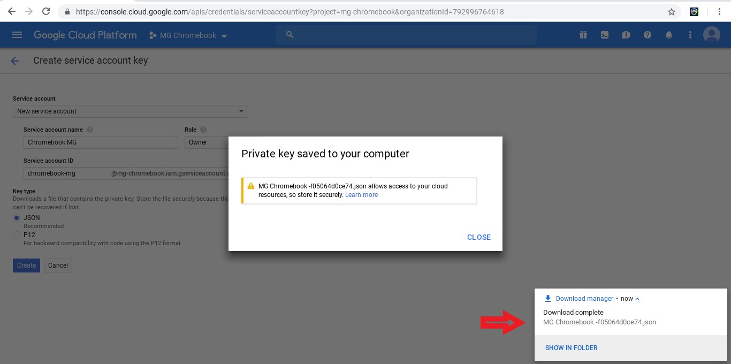
Task: Click the browser forward arrow
Action: (29, 11)
